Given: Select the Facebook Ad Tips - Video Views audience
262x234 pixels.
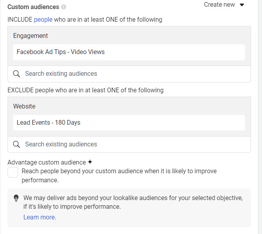Looking at the screenshot, I should tap(129, 52).
